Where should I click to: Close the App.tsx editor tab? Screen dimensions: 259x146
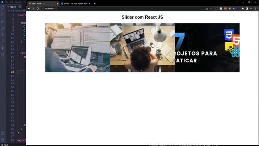click(x=20, y=7)
